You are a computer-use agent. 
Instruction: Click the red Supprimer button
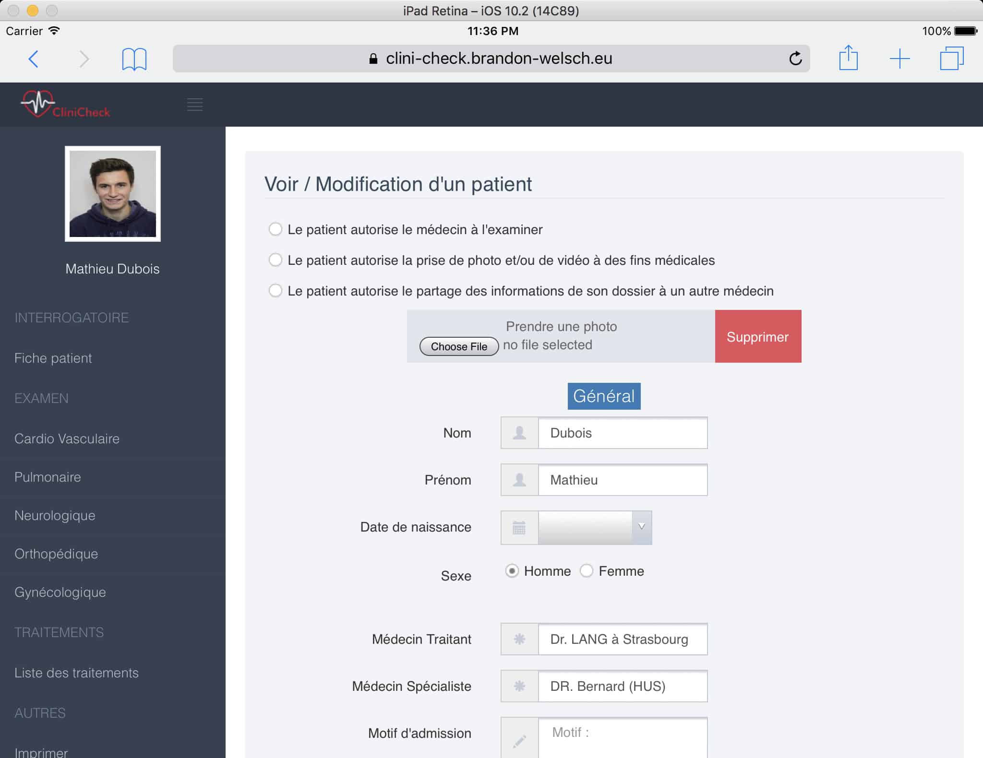[757, 336]
